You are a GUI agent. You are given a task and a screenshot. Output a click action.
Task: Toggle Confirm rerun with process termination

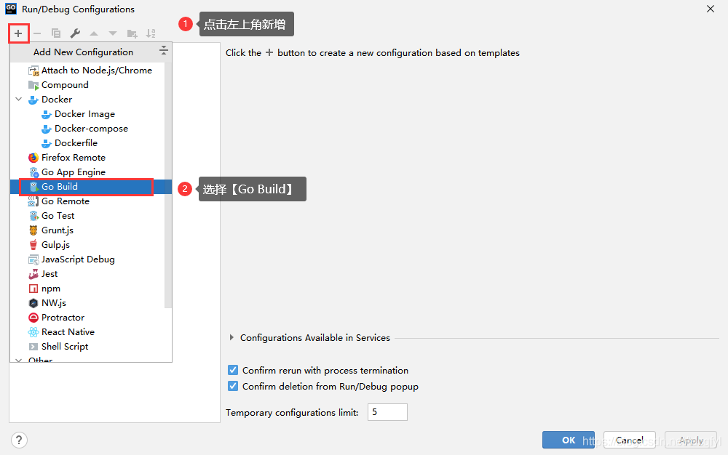(233, 370)
